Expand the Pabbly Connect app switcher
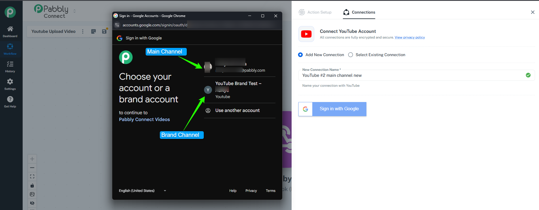This screenshot has width=539, height=210. click(75, 11)
